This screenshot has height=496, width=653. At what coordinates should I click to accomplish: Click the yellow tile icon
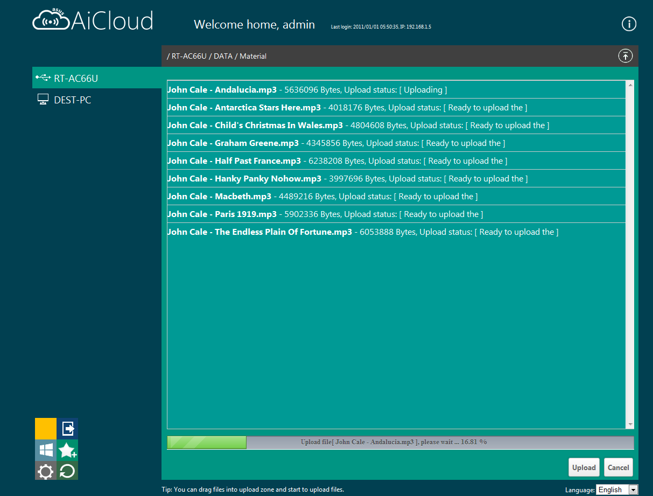(x=46, y=429)
